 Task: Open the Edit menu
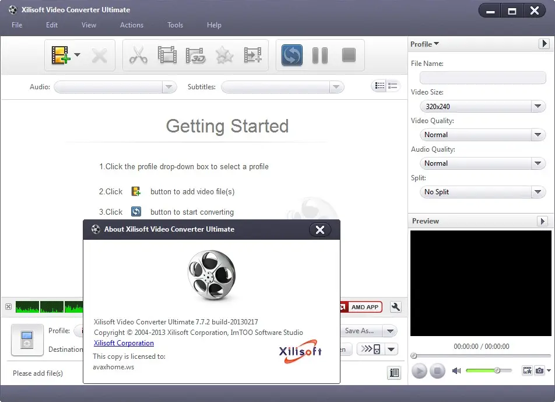(x=52, y=25)
